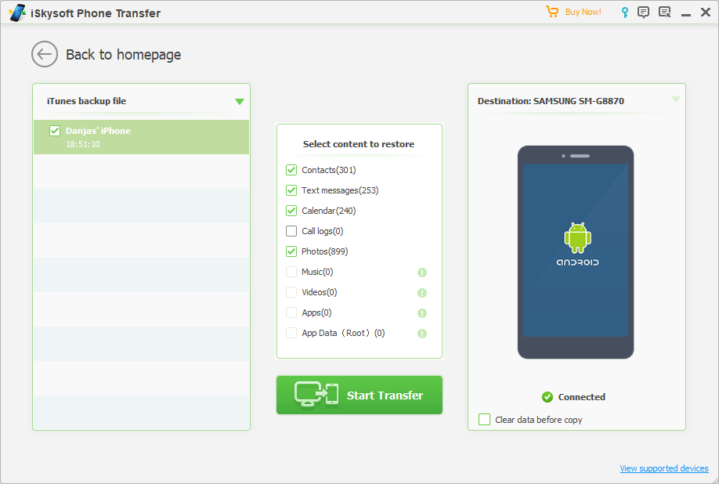Click the Photos(899) label text
The height and width of the screenshot is (484, 719).
point(325,251)
